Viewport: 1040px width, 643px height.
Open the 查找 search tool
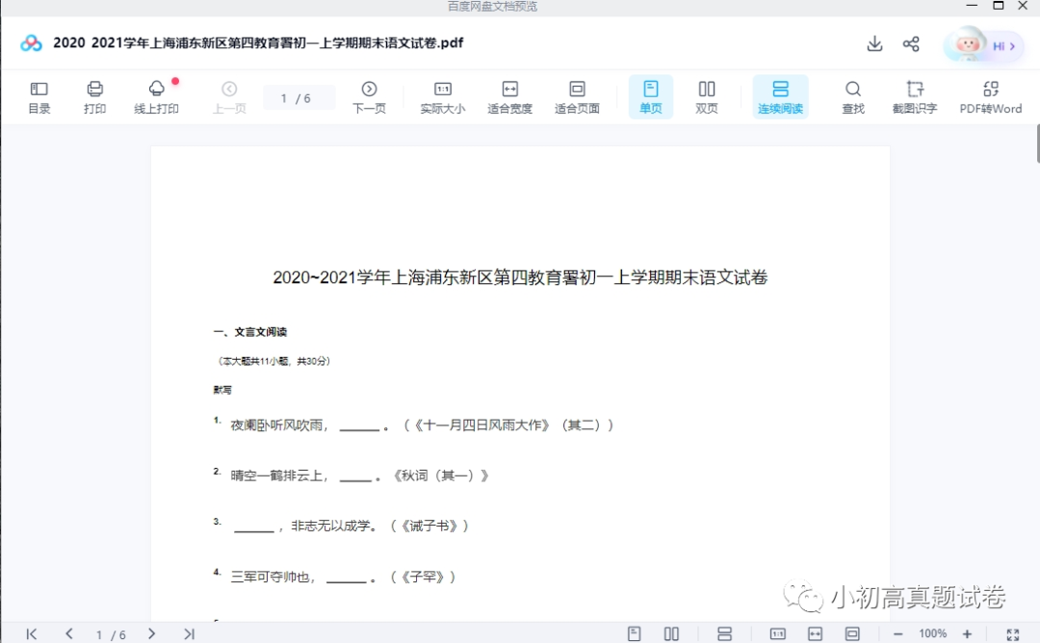click(x=853, y=97)
